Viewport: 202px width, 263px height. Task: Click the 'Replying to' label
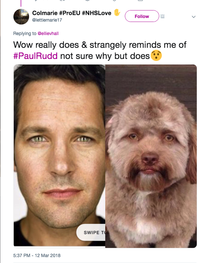[x=25, y=33]
